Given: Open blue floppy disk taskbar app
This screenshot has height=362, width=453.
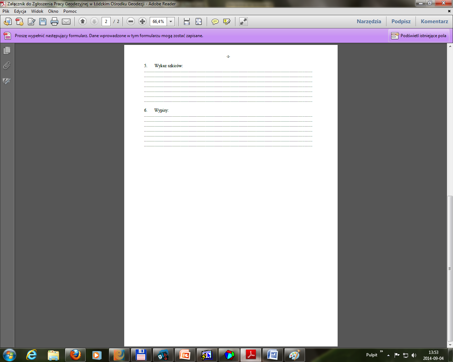Looking at the screenshot, I should tap(141, 355).
